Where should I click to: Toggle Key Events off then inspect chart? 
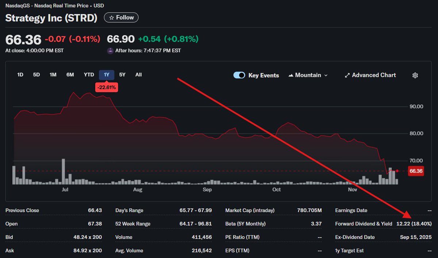tap(239, 75)
